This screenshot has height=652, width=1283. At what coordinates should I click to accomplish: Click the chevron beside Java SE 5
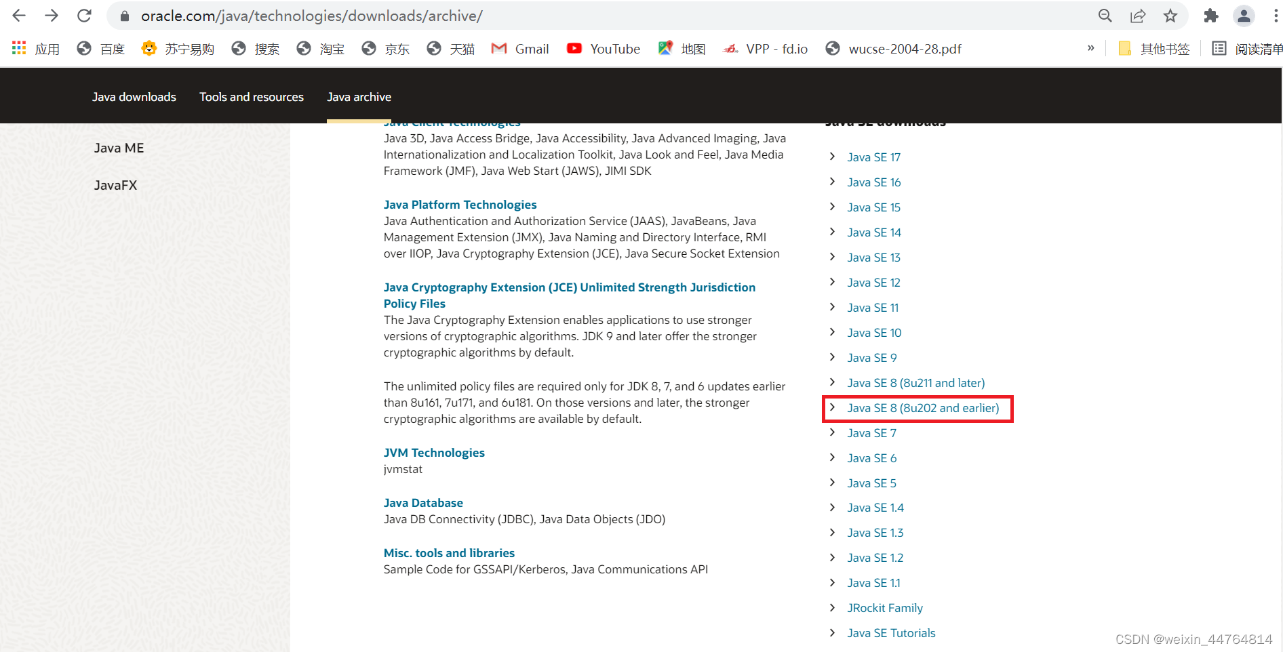(x=833, y=483)
